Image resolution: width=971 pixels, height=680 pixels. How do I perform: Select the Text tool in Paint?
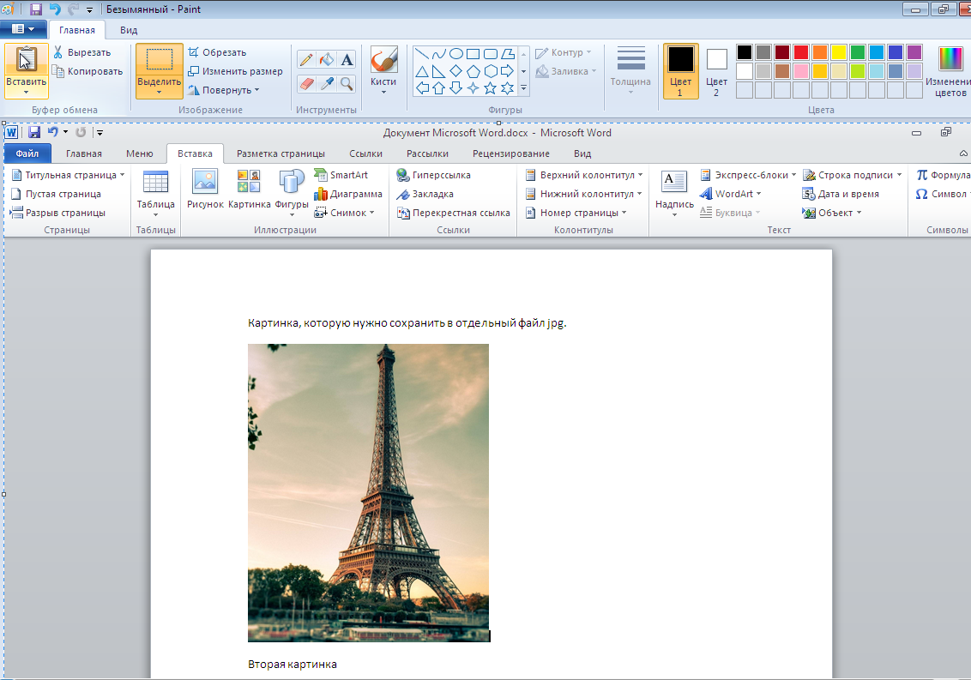click(x=347, y=59)
